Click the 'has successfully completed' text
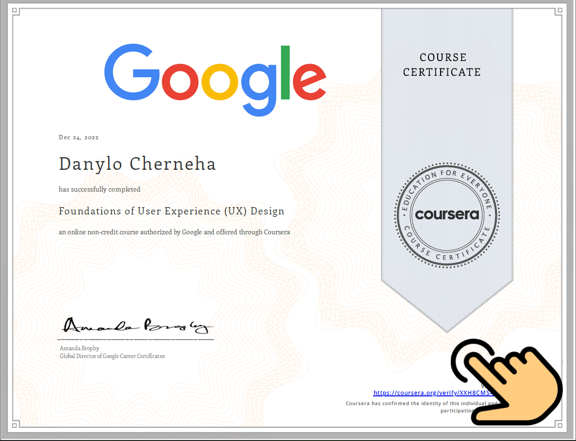Screen dimensions: 576x441 click(x=99, y=189)
